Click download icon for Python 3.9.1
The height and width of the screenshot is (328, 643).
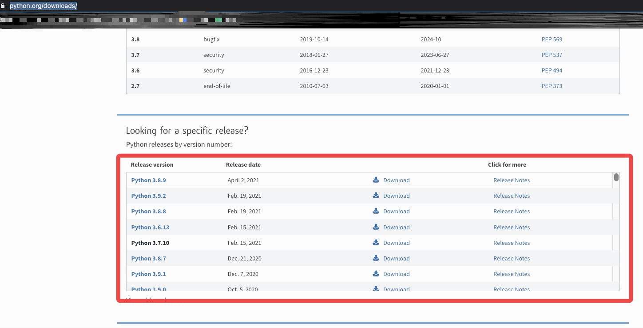click(x=376, y=274)
